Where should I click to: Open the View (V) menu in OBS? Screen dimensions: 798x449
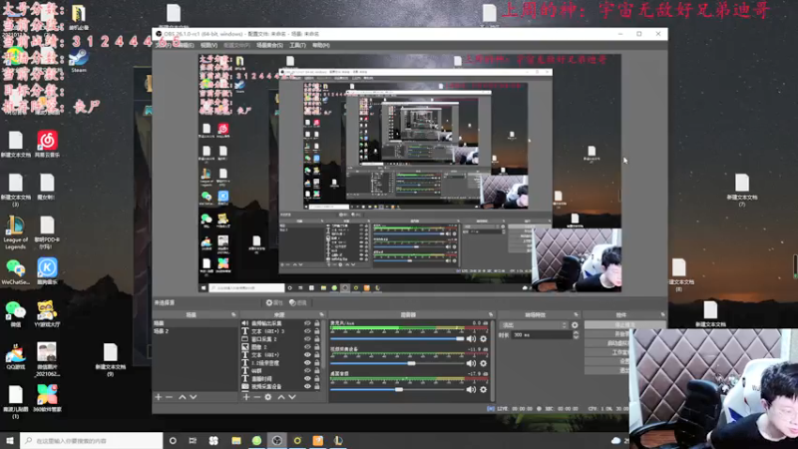[208, 45]
